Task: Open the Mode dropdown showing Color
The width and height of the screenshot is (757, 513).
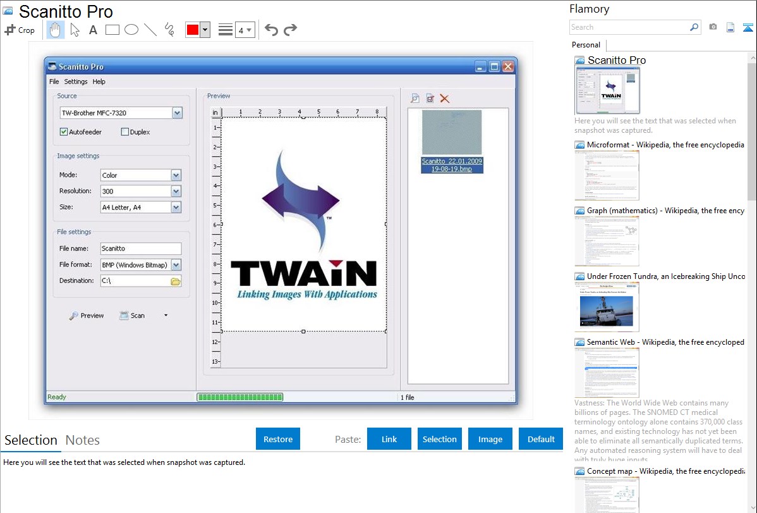Action: (x=176, y=175)
